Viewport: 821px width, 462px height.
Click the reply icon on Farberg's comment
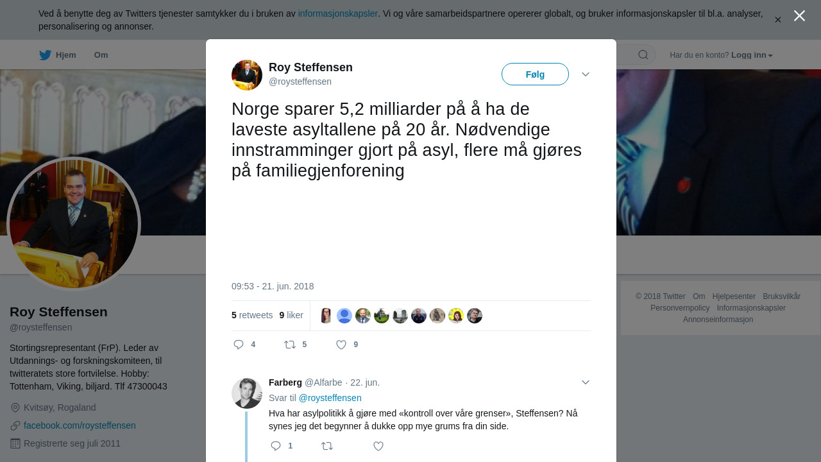pyautogui.click(x=276, y=446)
